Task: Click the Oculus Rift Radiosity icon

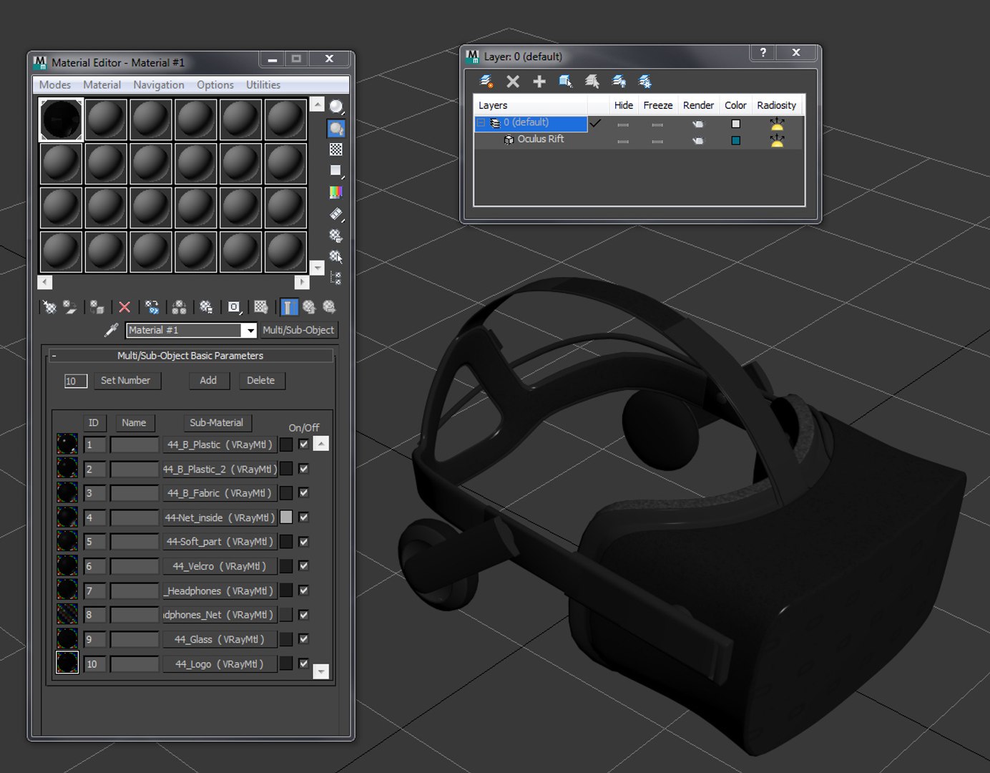Action: [777, 140]
